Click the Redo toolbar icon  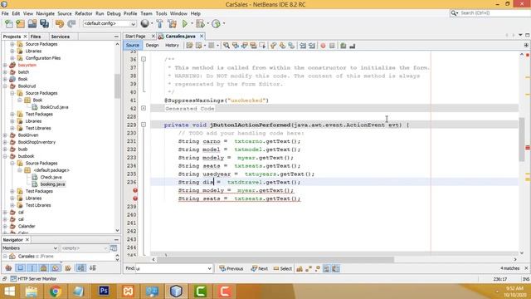pos(71,24)
